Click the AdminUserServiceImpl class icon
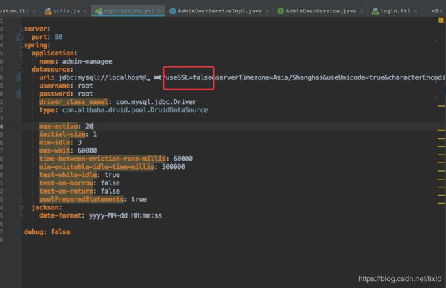Image resolution: width=446 pixels, height=288 pixels. 173,11
